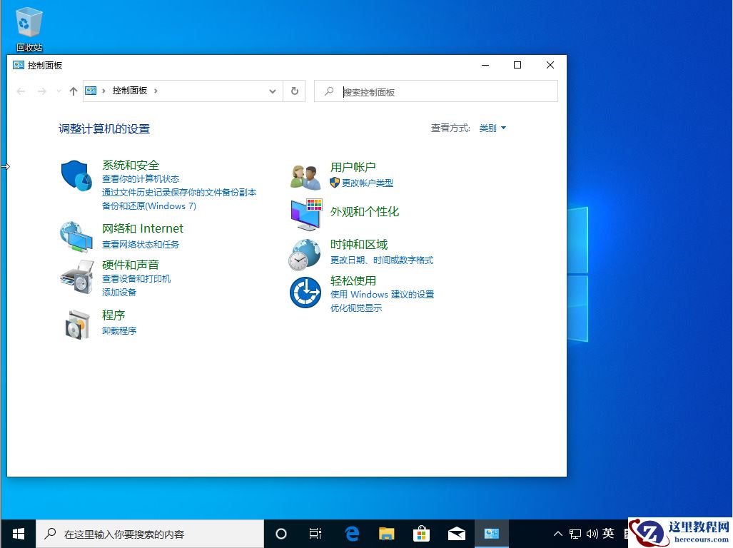Open the Mail app from the taskbar

point(456,533)
